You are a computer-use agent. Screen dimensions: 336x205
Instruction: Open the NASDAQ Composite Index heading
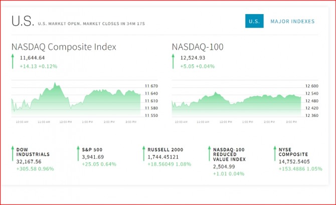click(64, 47)
